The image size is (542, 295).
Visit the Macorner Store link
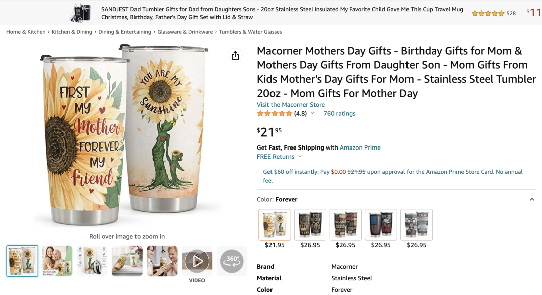(x=291, y=105)
